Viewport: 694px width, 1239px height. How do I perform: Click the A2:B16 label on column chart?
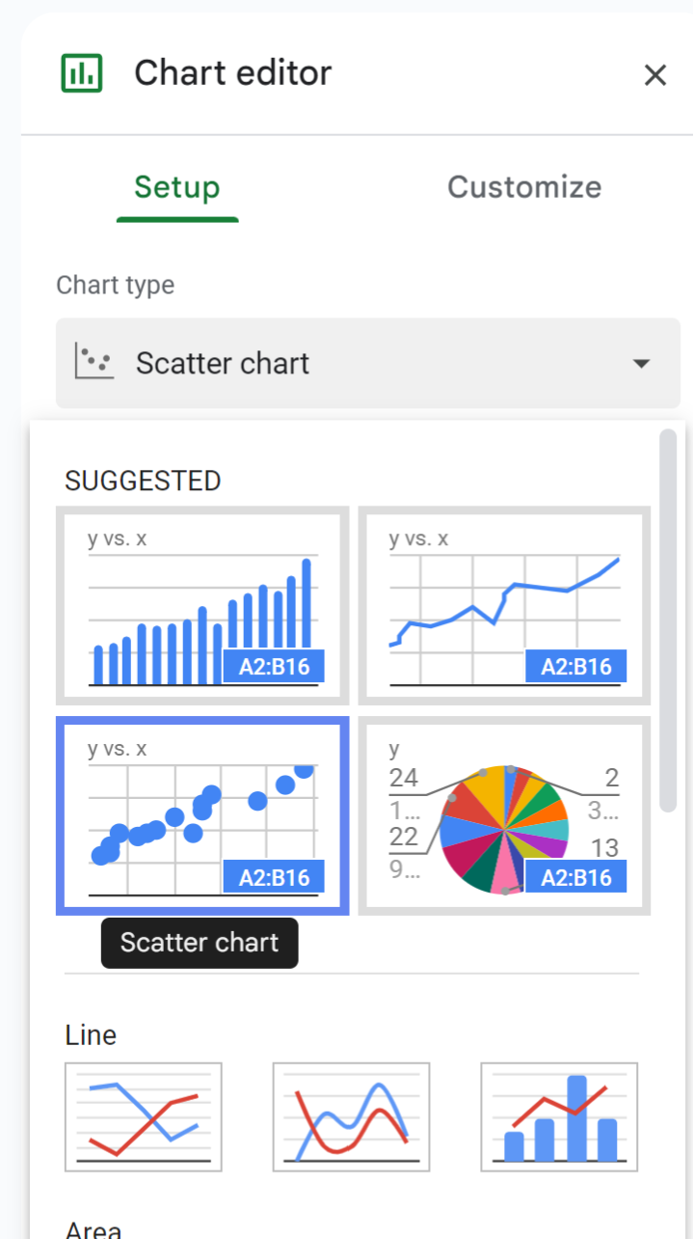click(x=274, y=667)
